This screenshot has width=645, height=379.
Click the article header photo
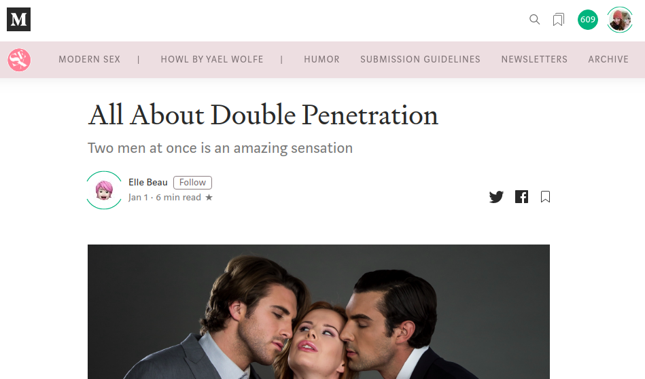click(318, 312)
